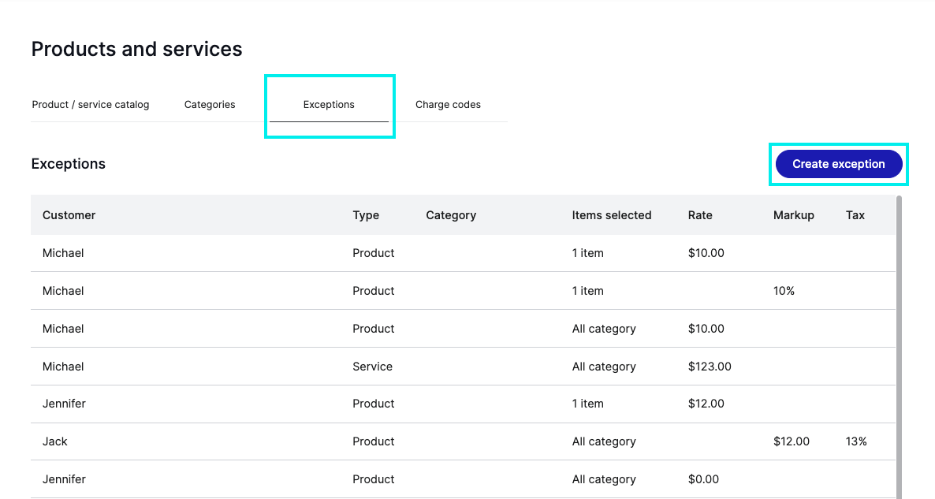Click Michael in the 10% markup row
Screen dimensions: 935x499
coord(62,291)
